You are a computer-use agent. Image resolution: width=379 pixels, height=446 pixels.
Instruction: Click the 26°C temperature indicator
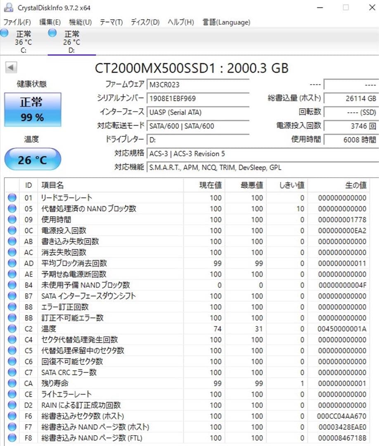(x=32, y=159)
